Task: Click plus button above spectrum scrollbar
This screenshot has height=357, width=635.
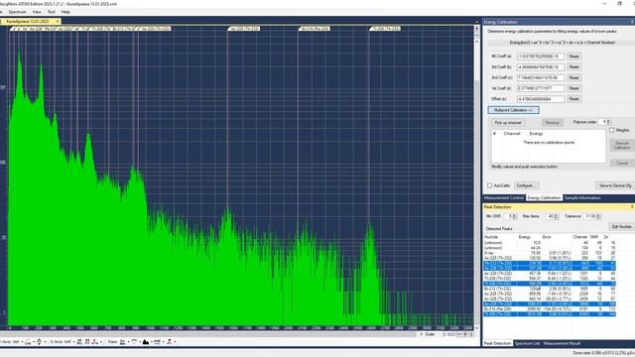Action: point(476,29)
